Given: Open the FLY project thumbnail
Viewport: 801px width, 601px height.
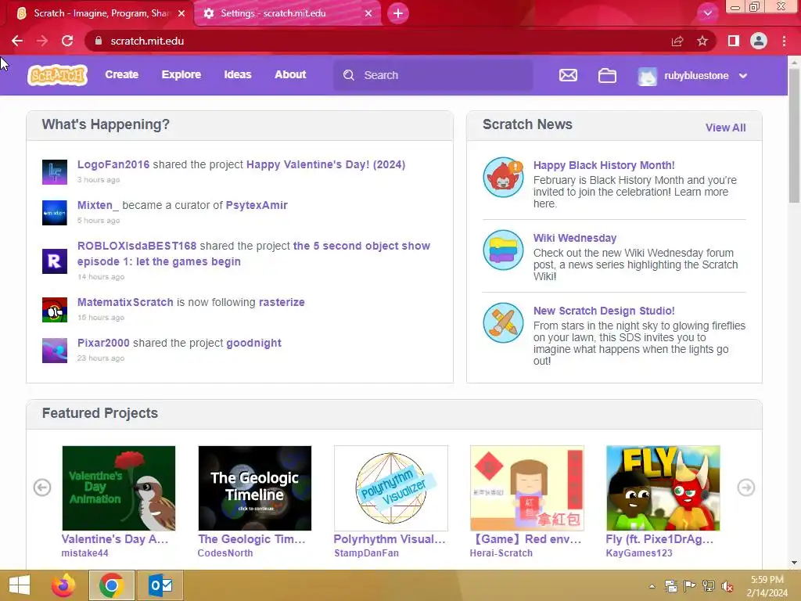Looking at the screenshot, I should click(x=663, y=488).
